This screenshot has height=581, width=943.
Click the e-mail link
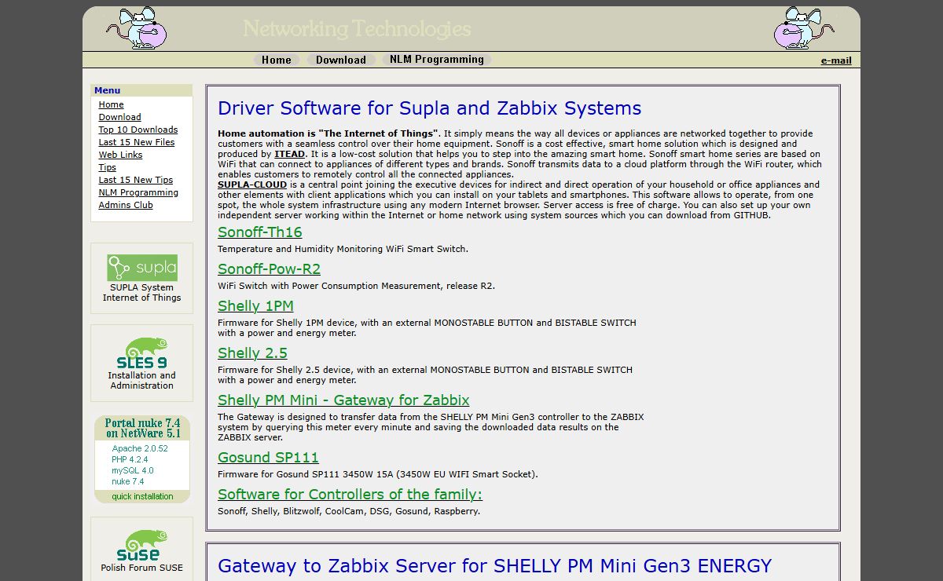point(836,60)
